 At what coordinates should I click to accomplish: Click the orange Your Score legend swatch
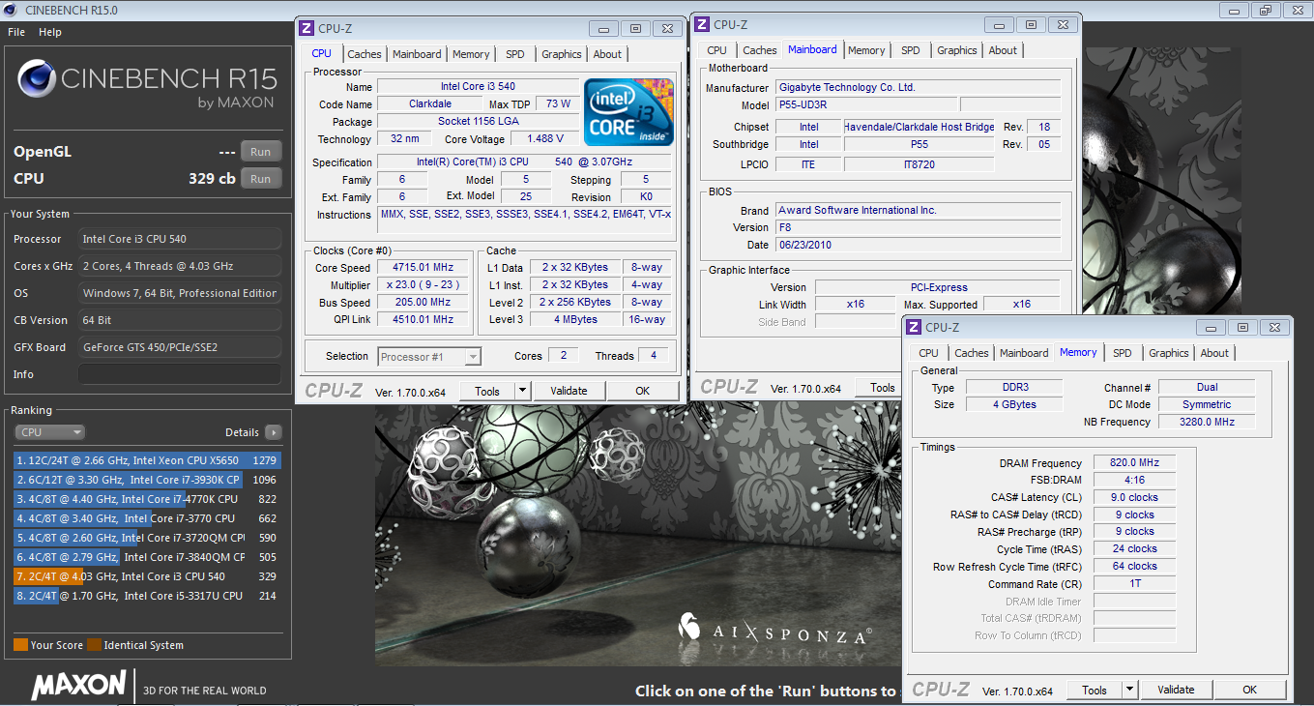click(20, 645)
